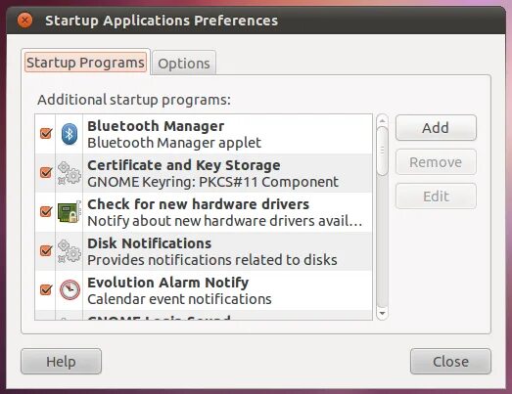Click the Evolution Alarm Notify clock icon
The image size is (512, 394).
tap(70, 289)
